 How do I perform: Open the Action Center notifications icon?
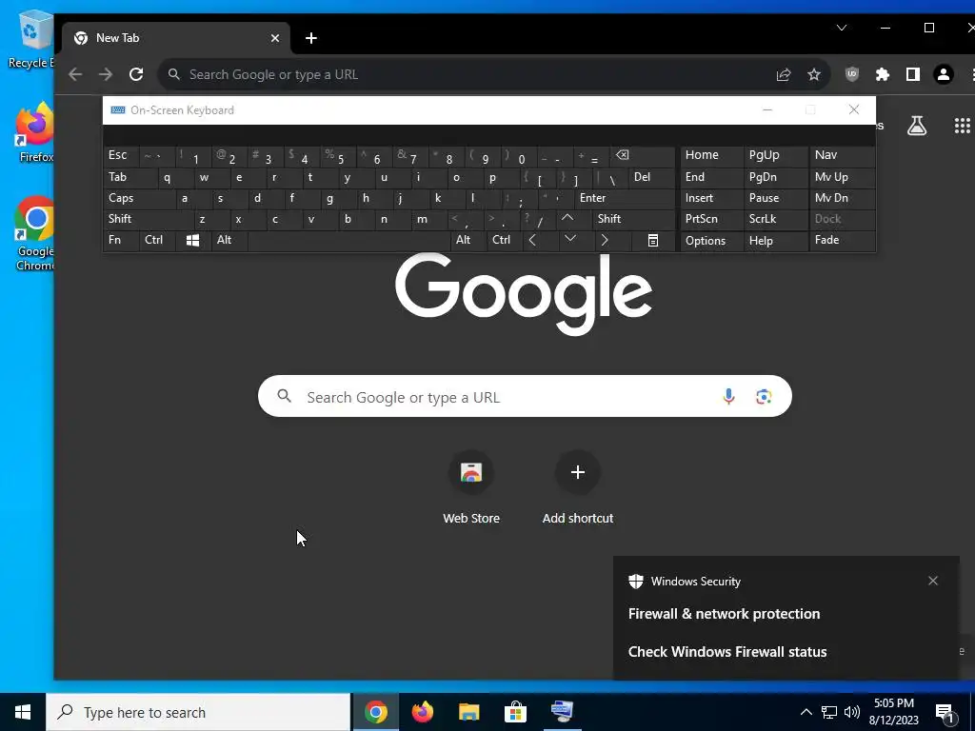point(945,713)
